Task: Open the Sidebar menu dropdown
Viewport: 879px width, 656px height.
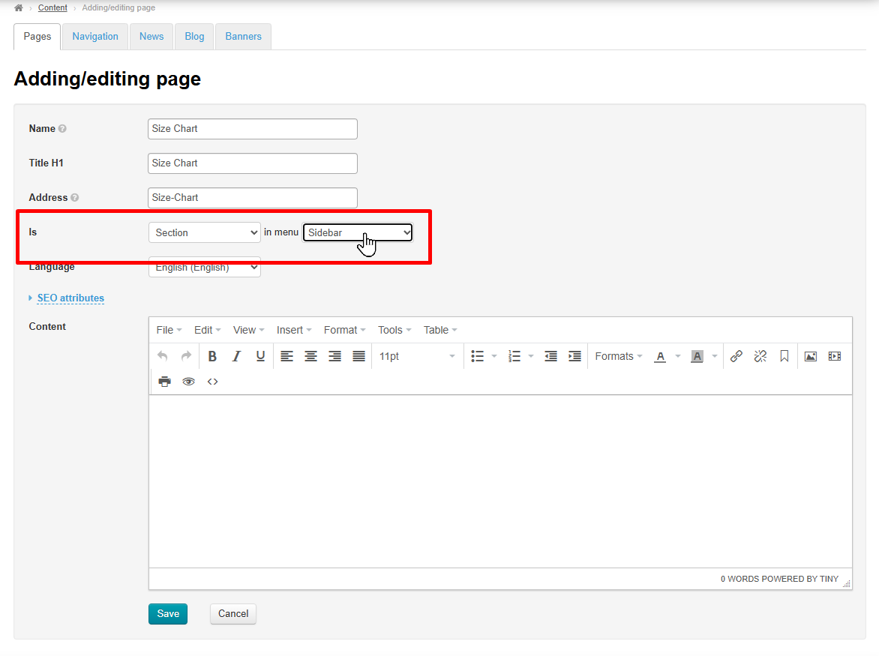Action: (x=358, y=233)
